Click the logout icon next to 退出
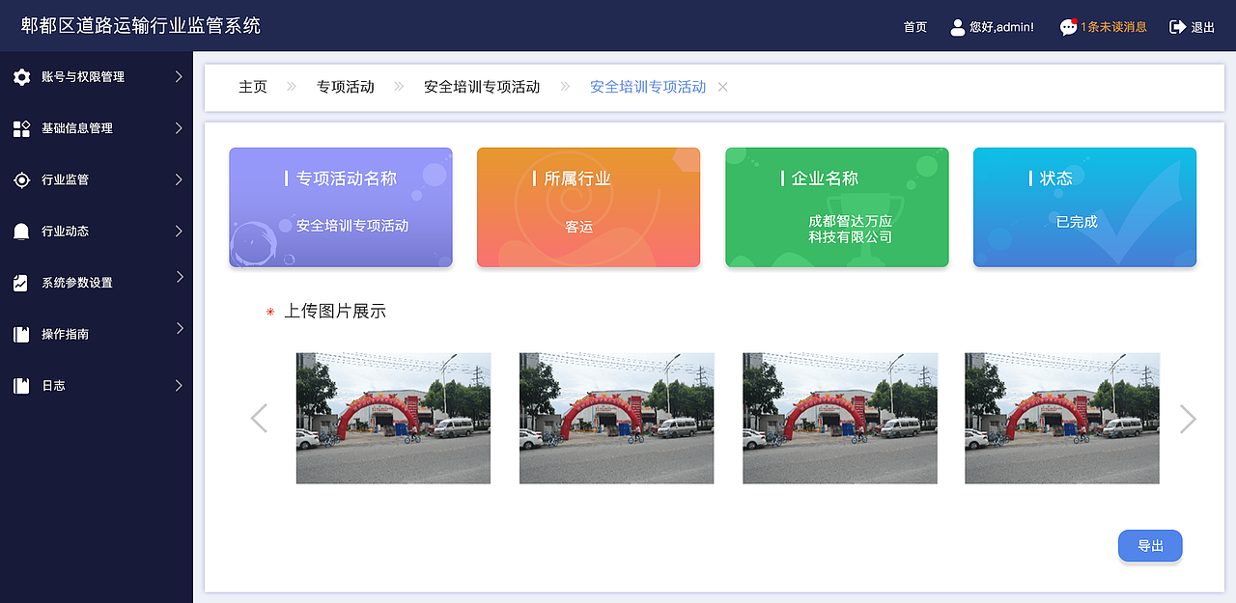 1174,26
